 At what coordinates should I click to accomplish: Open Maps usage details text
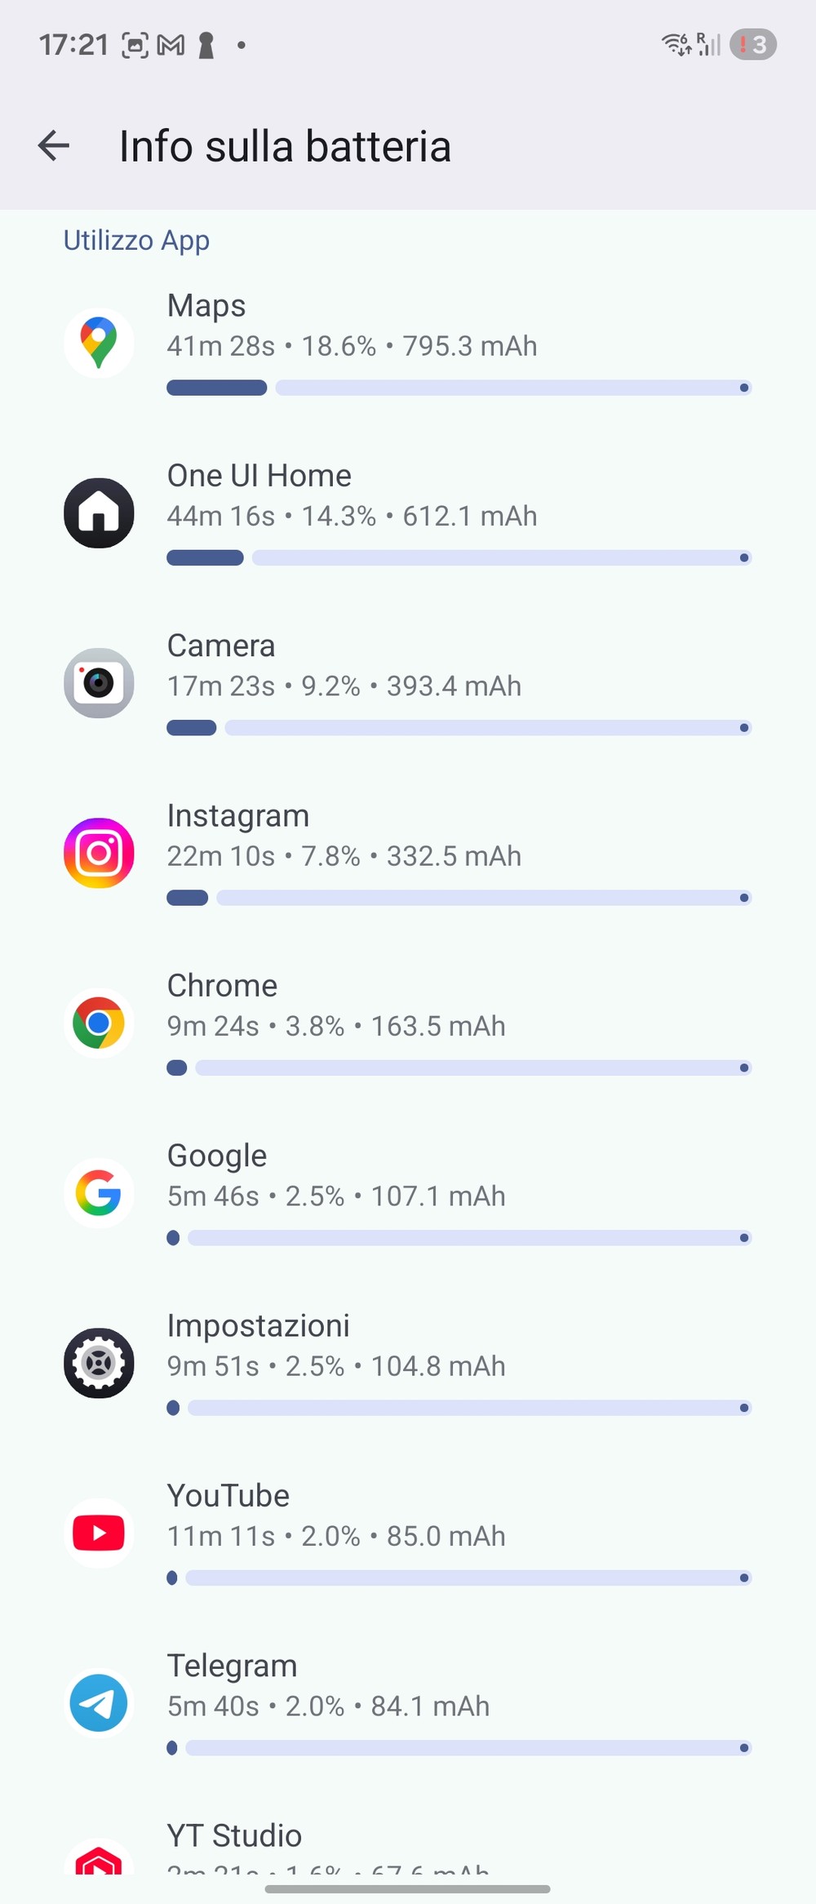pyautogui.click(x=352, y=346)
